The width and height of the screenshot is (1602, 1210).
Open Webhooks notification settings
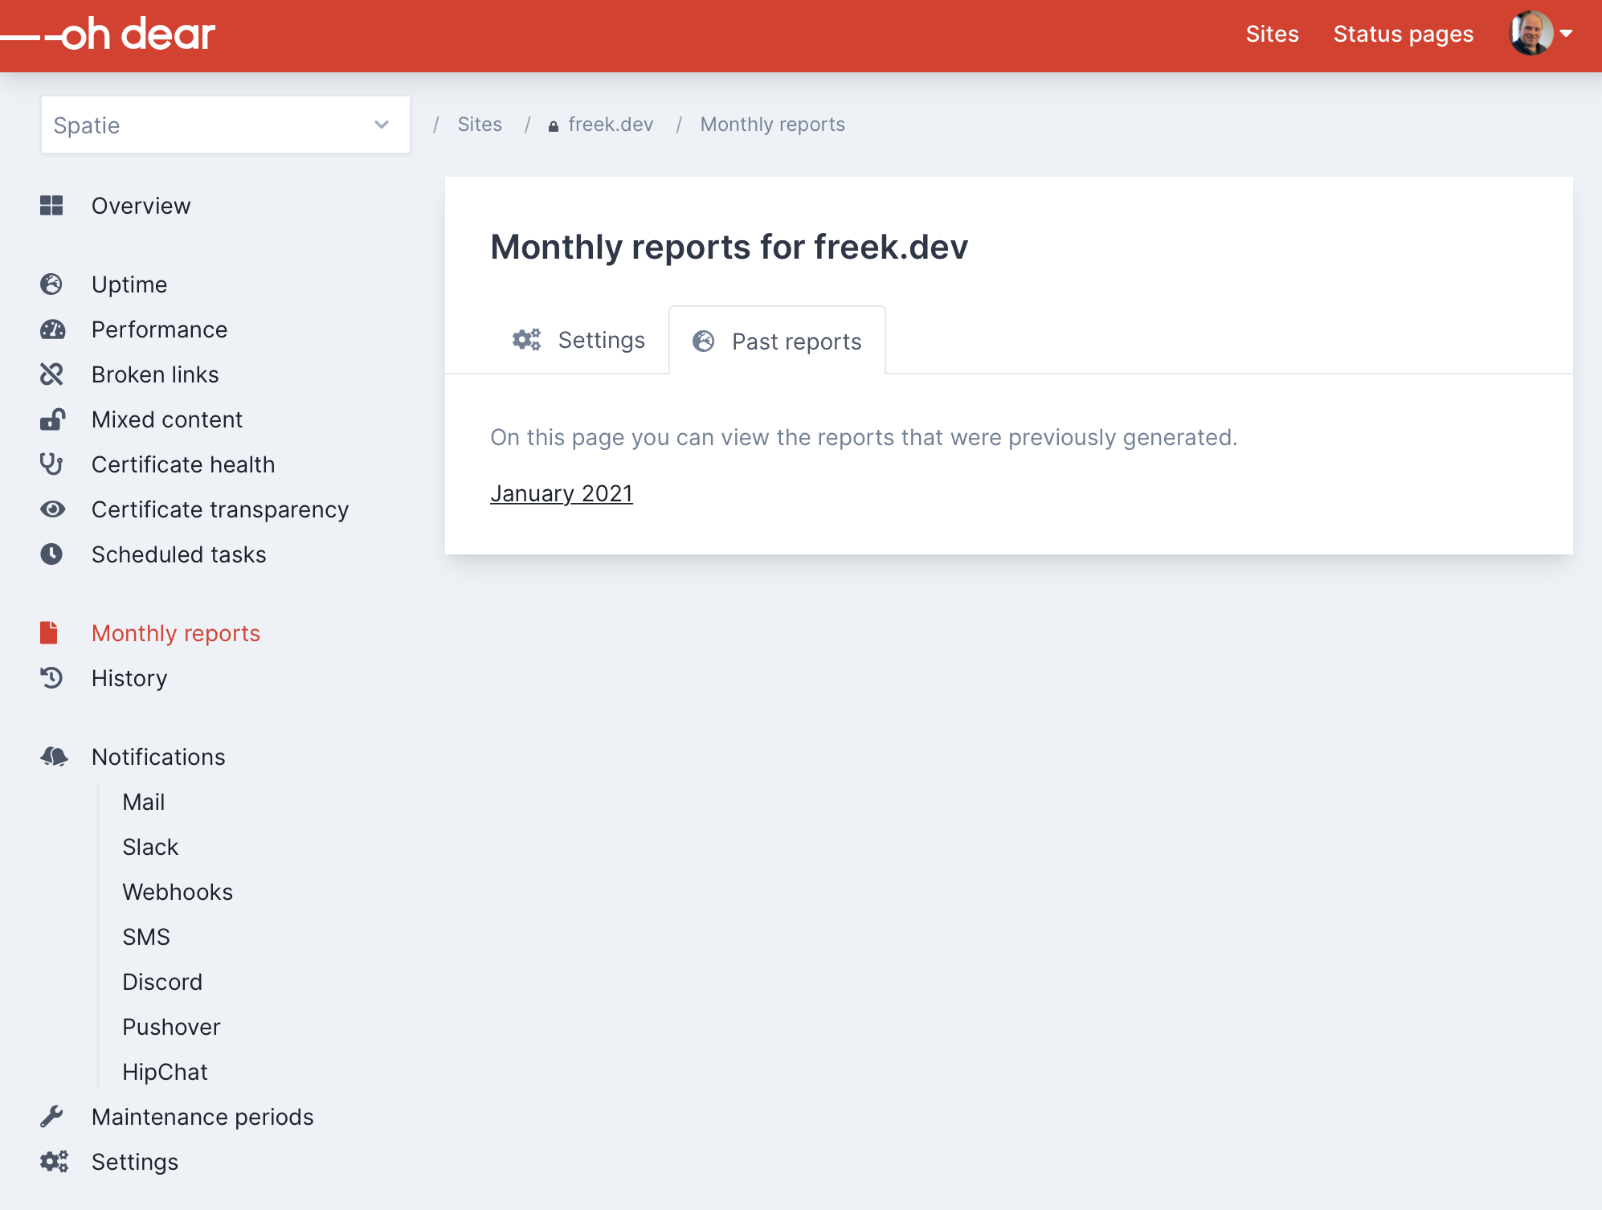point(178,892)
